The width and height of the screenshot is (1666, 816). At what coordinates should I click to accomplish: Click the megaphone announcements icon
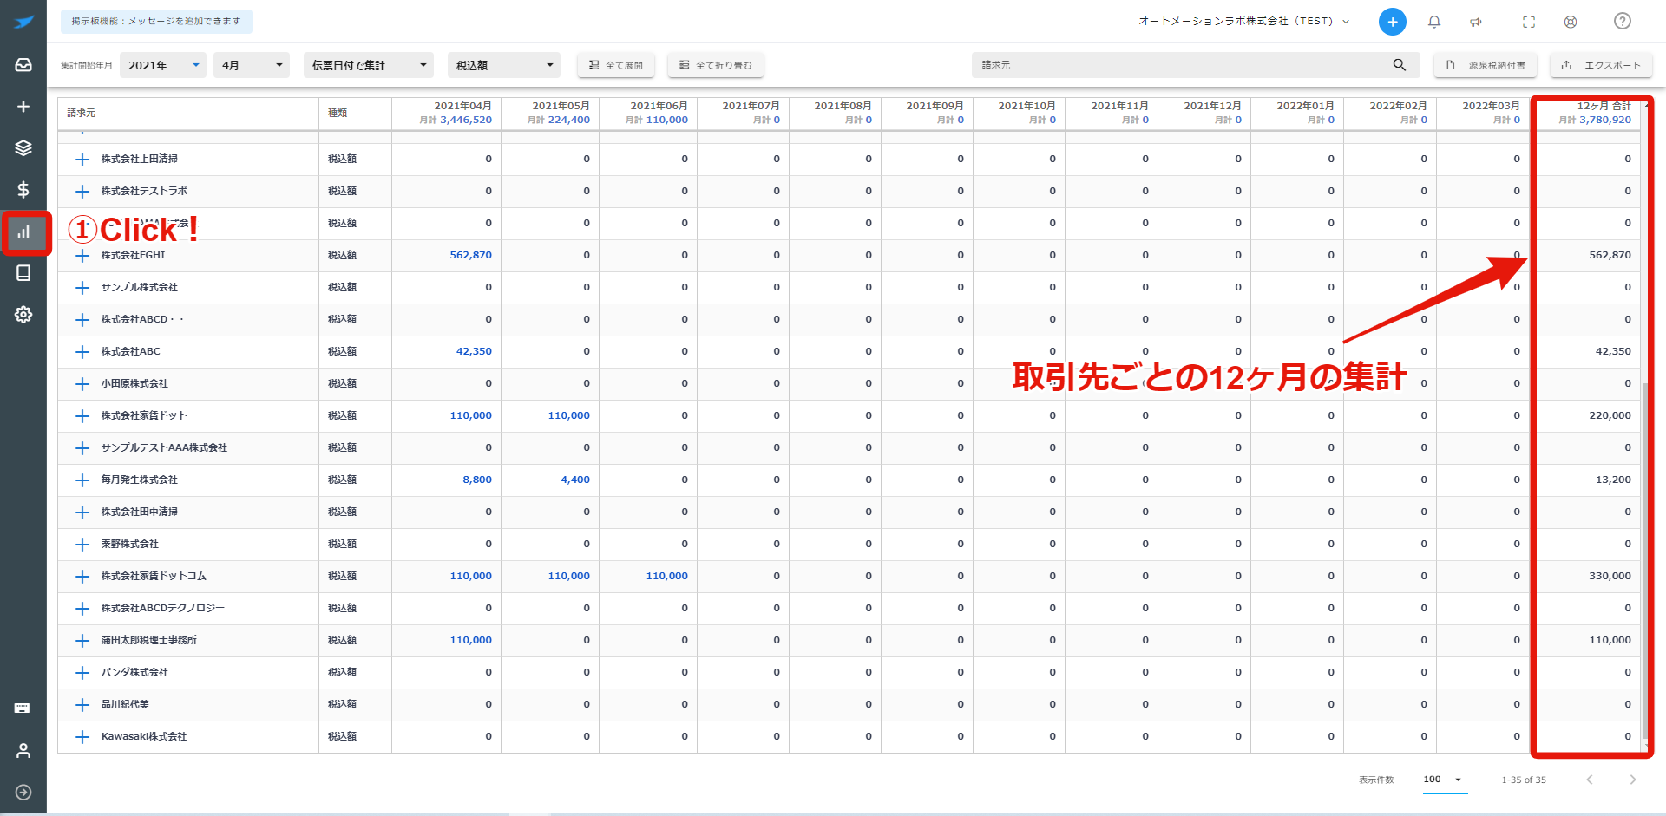(1476, 22)
